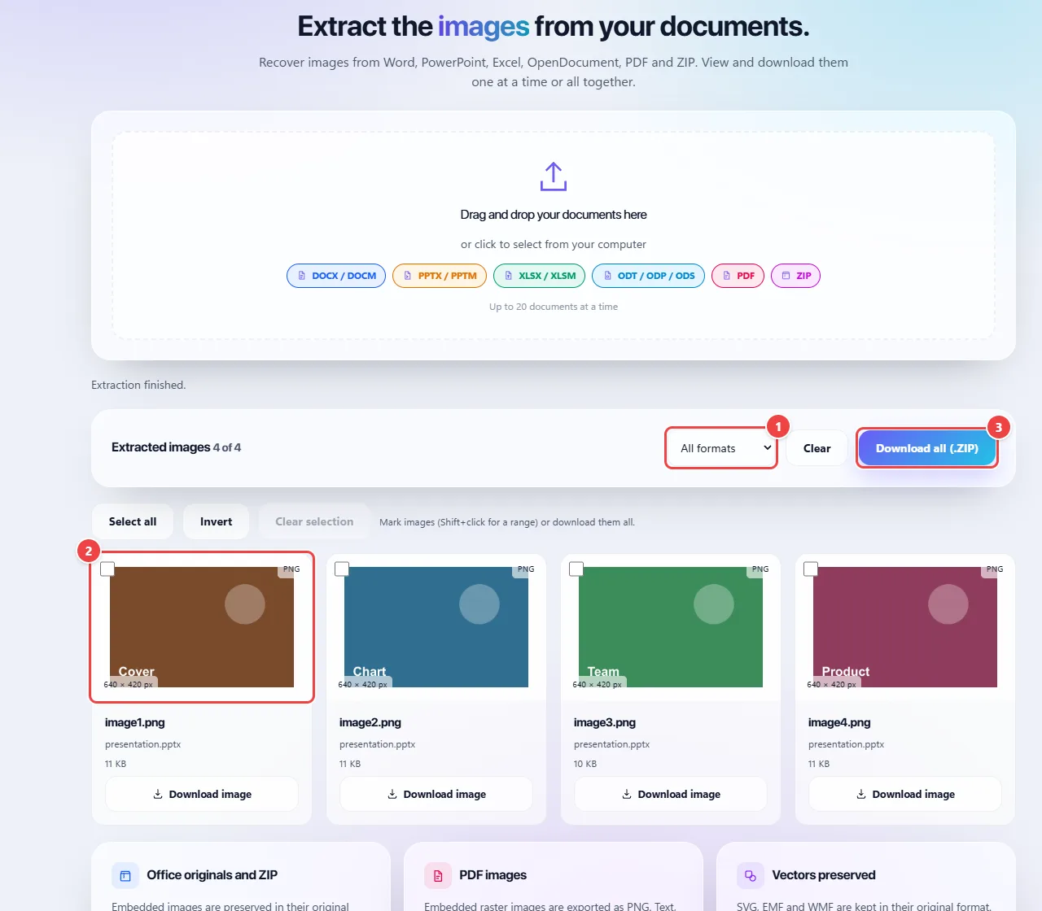The image size is (1042, 911).
Task: Click the Invert button
Action: coord(216,521)
